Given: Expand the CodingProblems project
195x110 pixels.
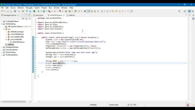Looking at the screenshot, I should 2,21.
